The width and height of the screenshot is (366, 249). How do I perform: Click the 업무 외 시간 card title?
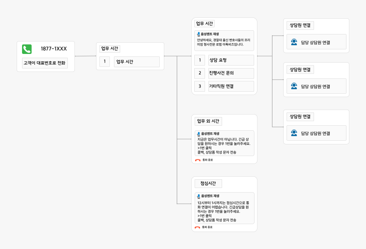pos(208,121)
